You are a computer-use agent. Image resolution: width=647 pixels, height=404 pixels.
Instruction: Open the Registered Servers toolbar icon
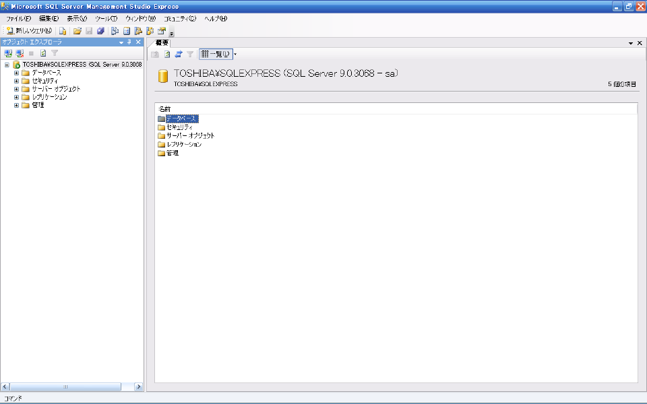pos(115,31)
